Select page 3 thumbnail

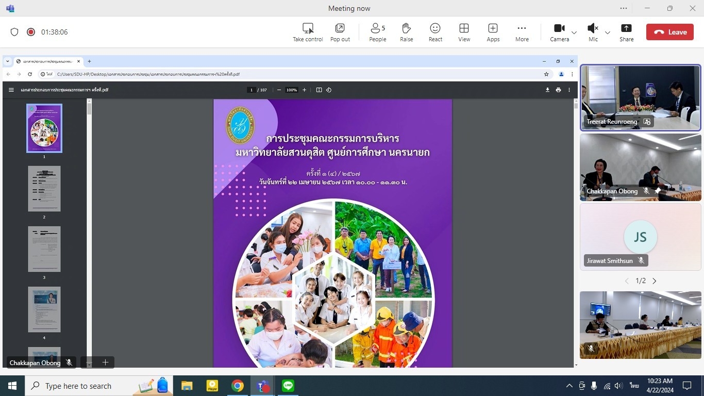point(44,249)
